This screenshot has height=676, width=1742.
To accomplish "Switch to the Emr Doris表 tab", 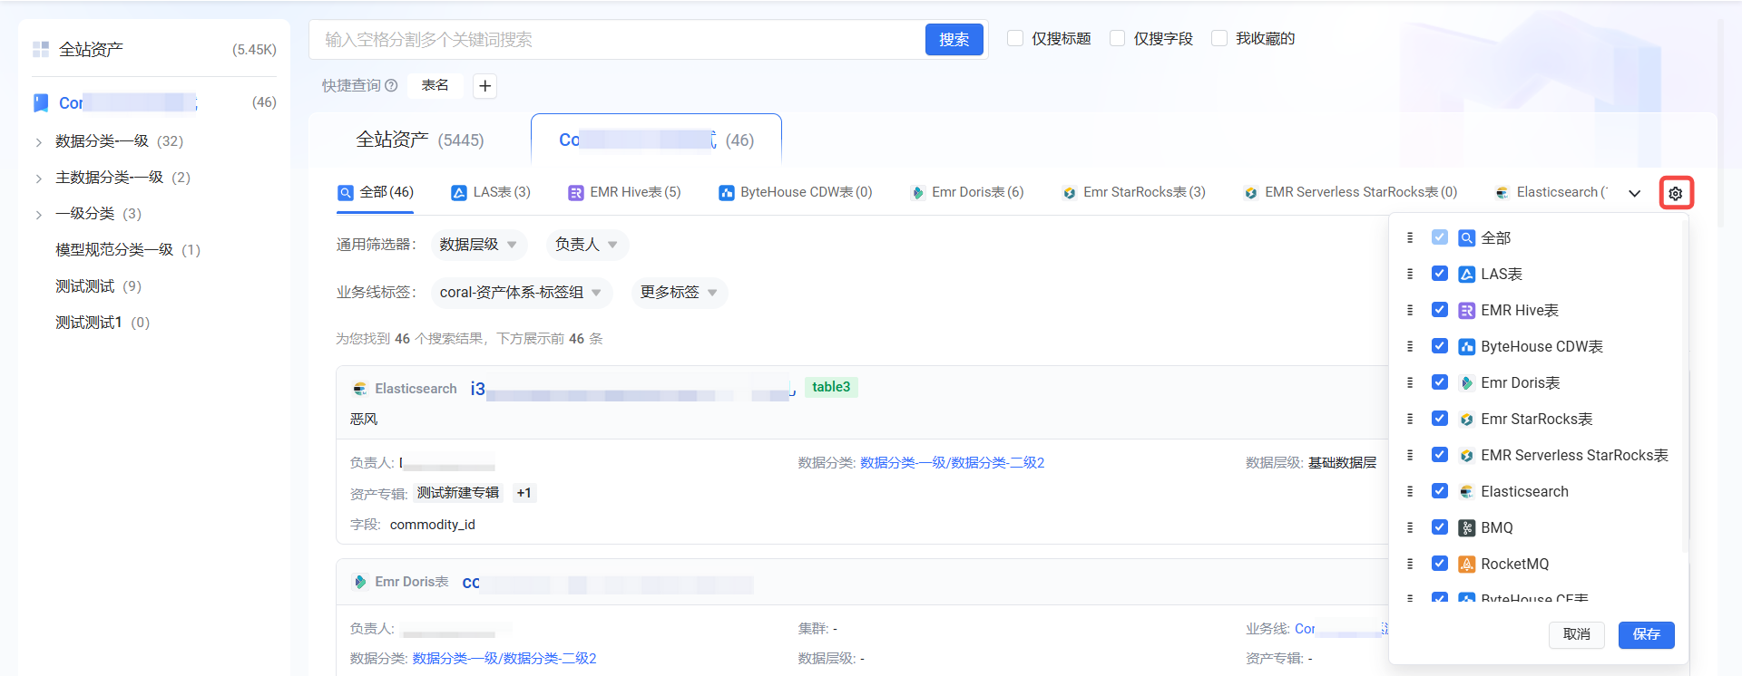I will click(x=967, y=192).
